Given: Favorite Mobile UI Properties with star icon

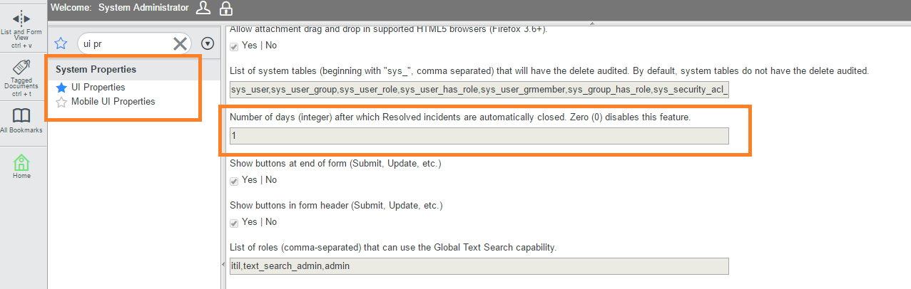Looking at the screenshot, I should point(61,102).
